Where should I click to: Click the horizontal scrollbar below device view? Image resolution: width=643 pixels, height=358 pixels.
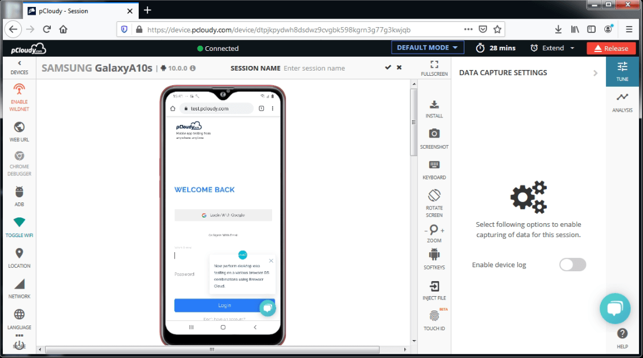212,349
